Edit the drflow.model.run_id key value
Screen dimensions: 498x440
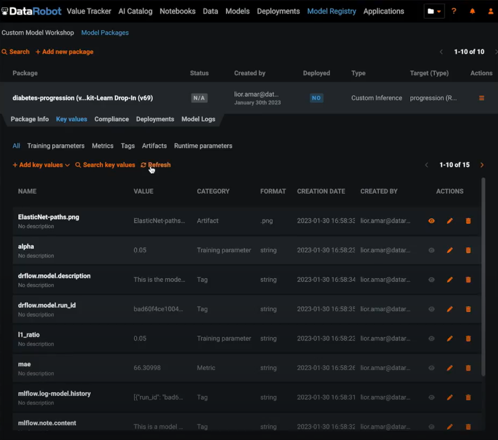[x=450, y=309]
